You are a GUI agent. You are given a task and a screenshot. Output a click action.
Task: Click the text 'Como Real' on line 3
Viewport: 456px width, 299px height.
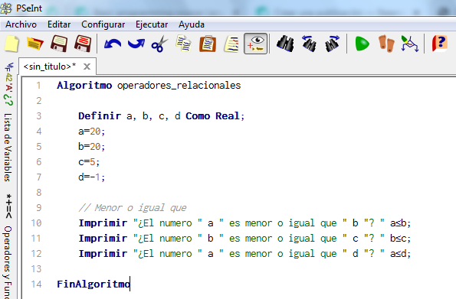coord(212,116)
